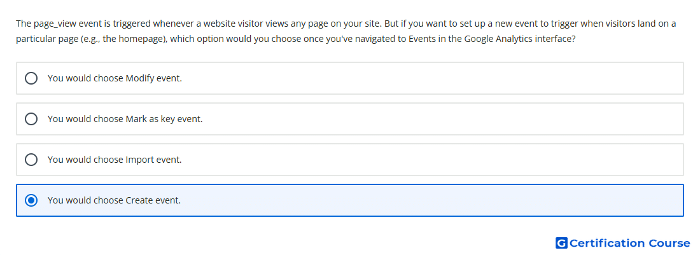Viewport: 700px width, 255px height.
Task: Click the "You would choose Import event." label
Action: 115,160
